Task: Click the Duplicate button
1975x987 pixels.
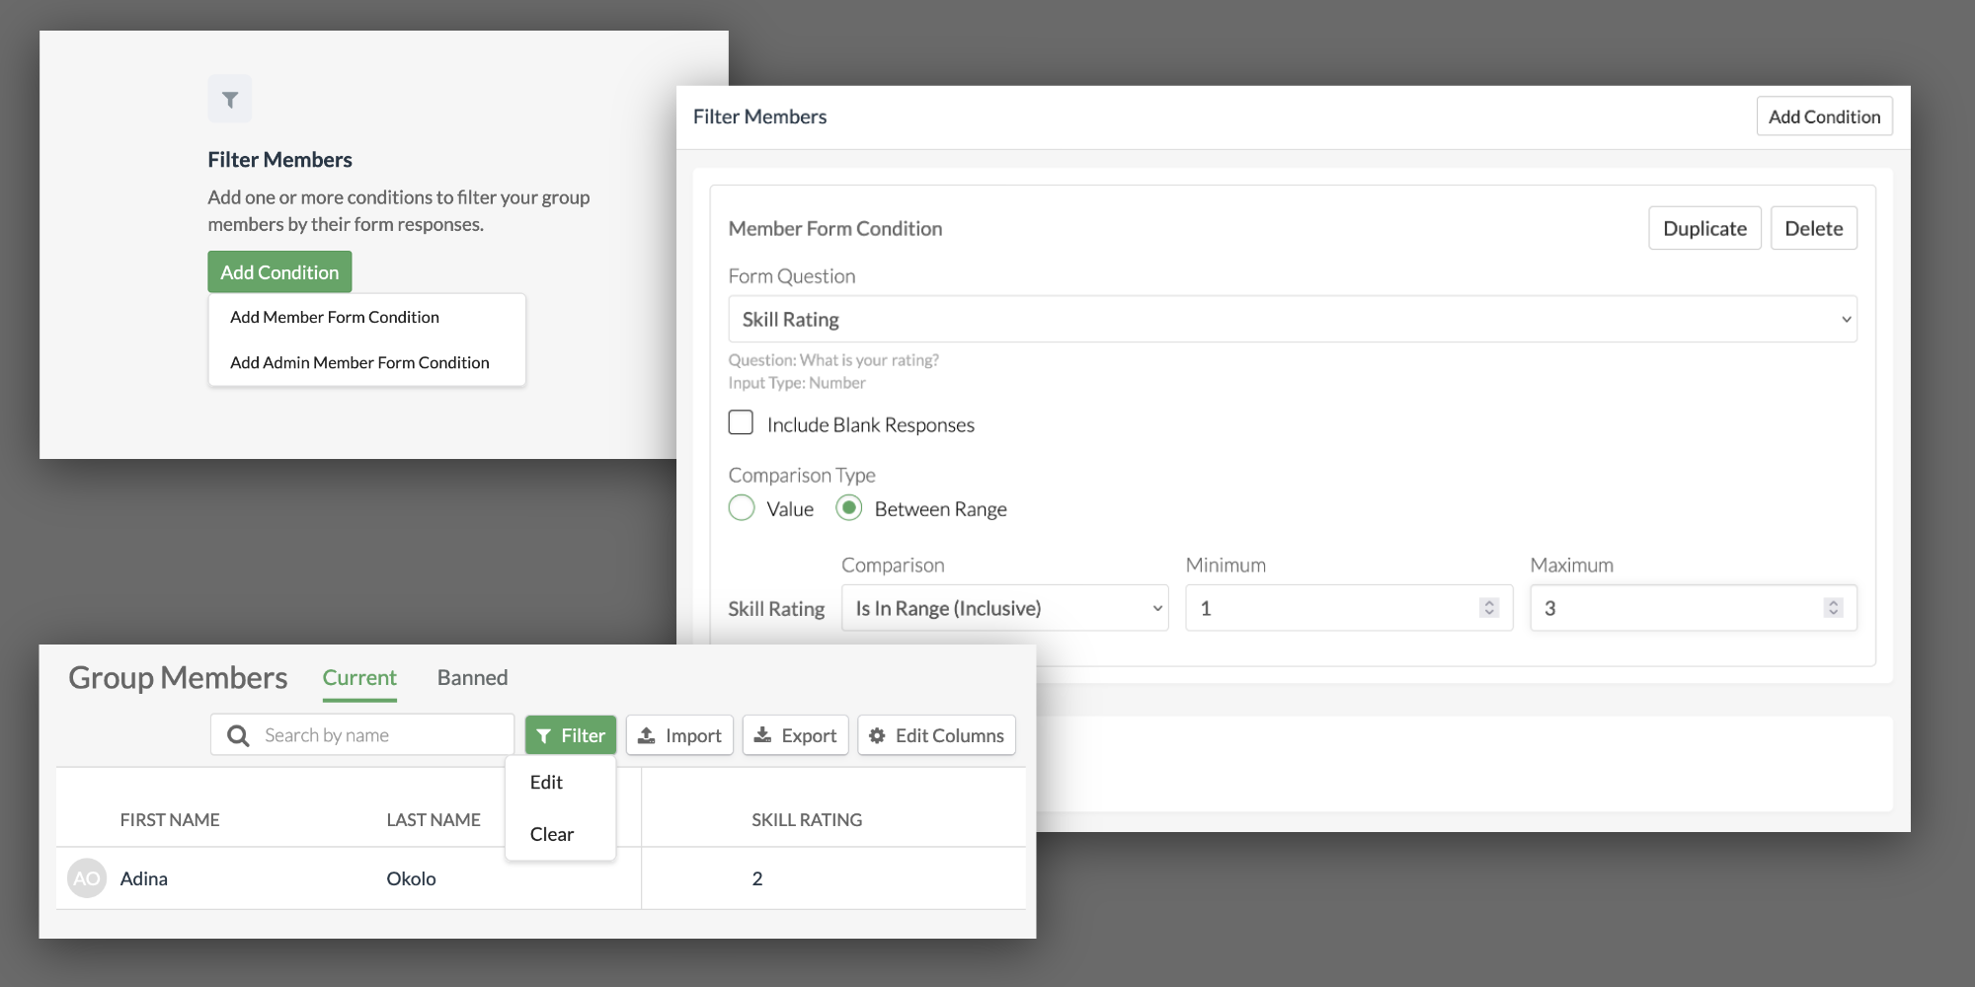Action: coord(1704,228)
